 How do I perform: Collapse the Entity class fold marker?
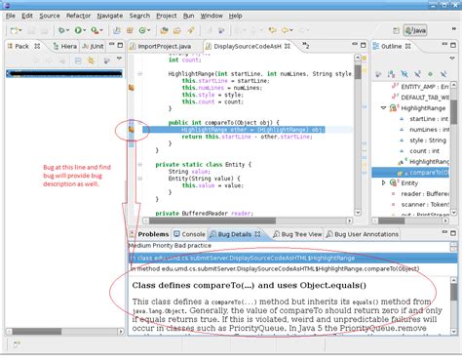140,165
